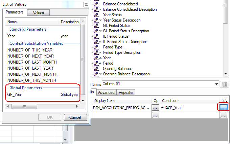Click the parameter list vertical scrollbar thumb
Screen dimensions: 230x144
83,59
